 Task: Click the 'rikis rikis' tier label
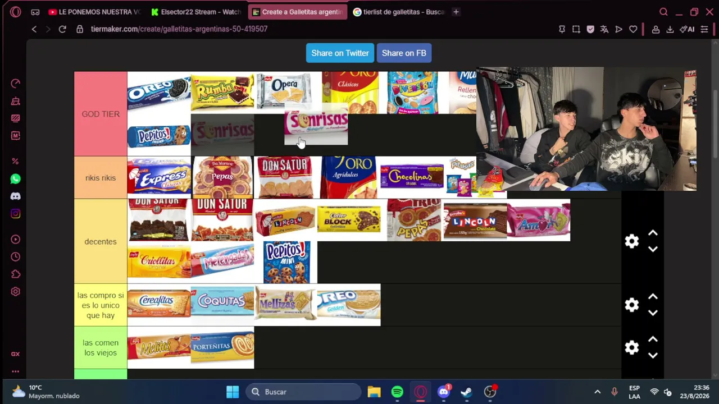click(x=101, y=178)
